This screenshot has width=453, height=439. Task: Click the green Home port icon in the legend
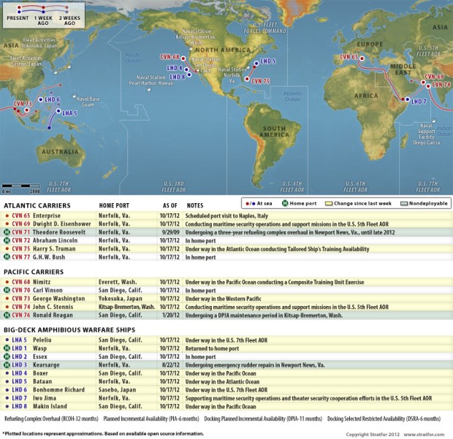[285, 203]
